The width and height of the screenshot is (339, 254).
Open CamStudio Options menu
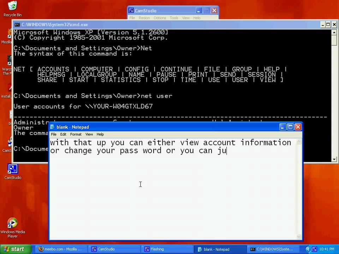click(x=160, y=18)
